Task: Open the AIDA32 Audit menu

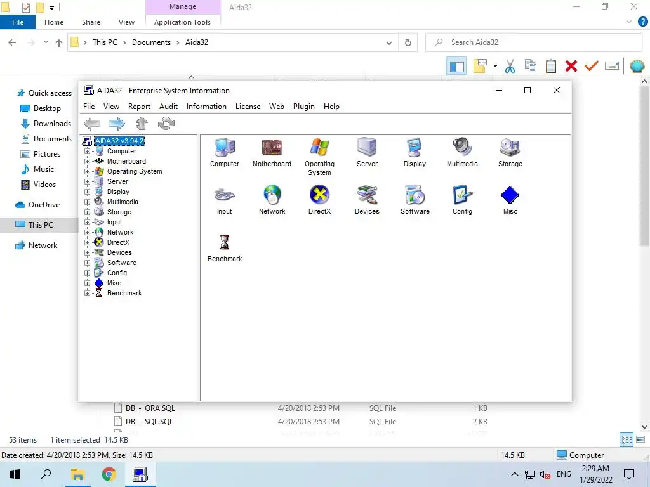Action: tap(168, 107)
